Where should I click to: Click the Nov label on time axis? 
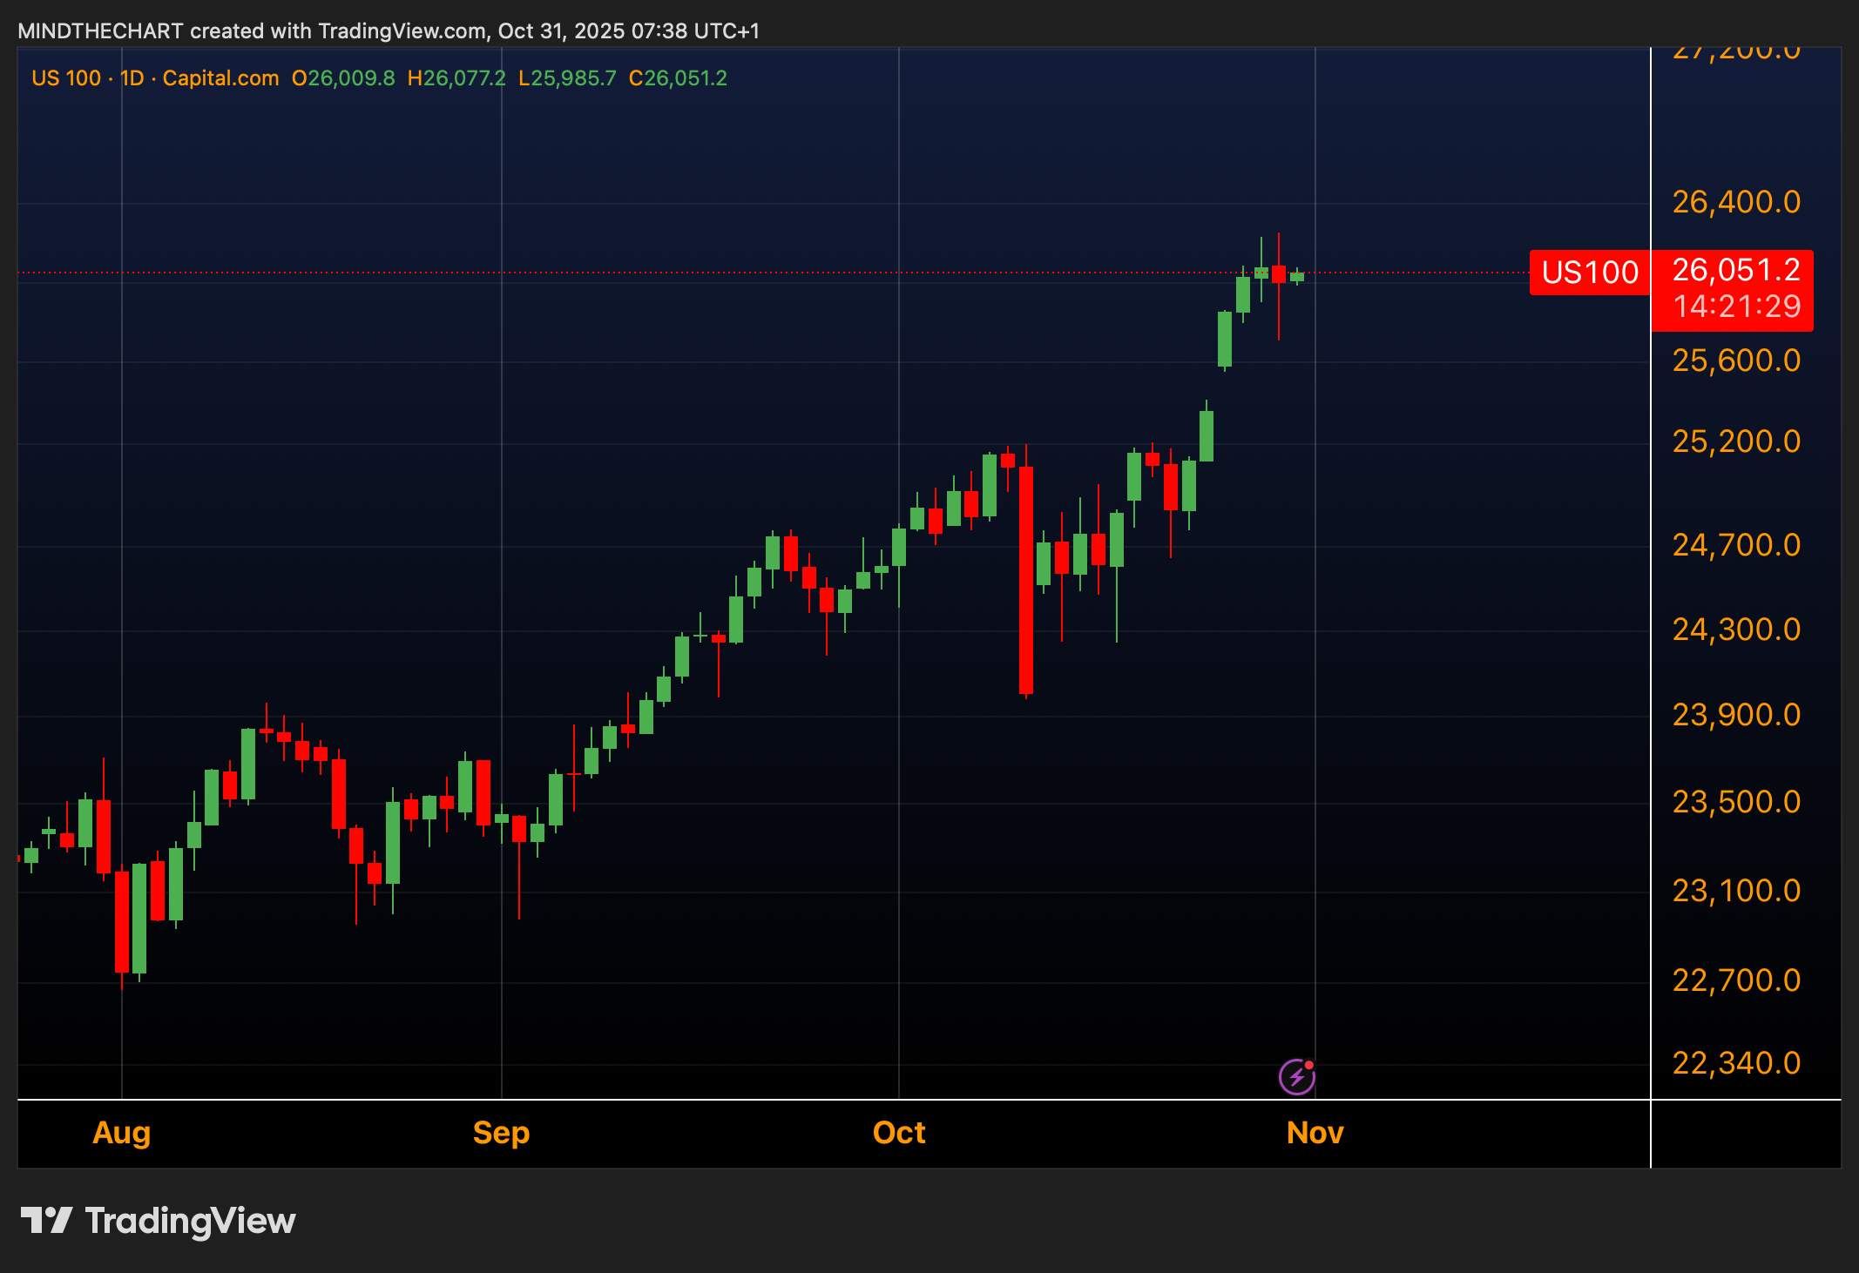(1315, 1133)
